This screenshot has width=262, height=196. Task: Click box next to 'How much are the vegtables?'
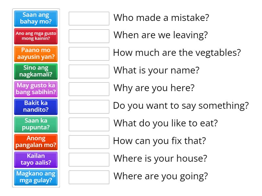point(89,54)
